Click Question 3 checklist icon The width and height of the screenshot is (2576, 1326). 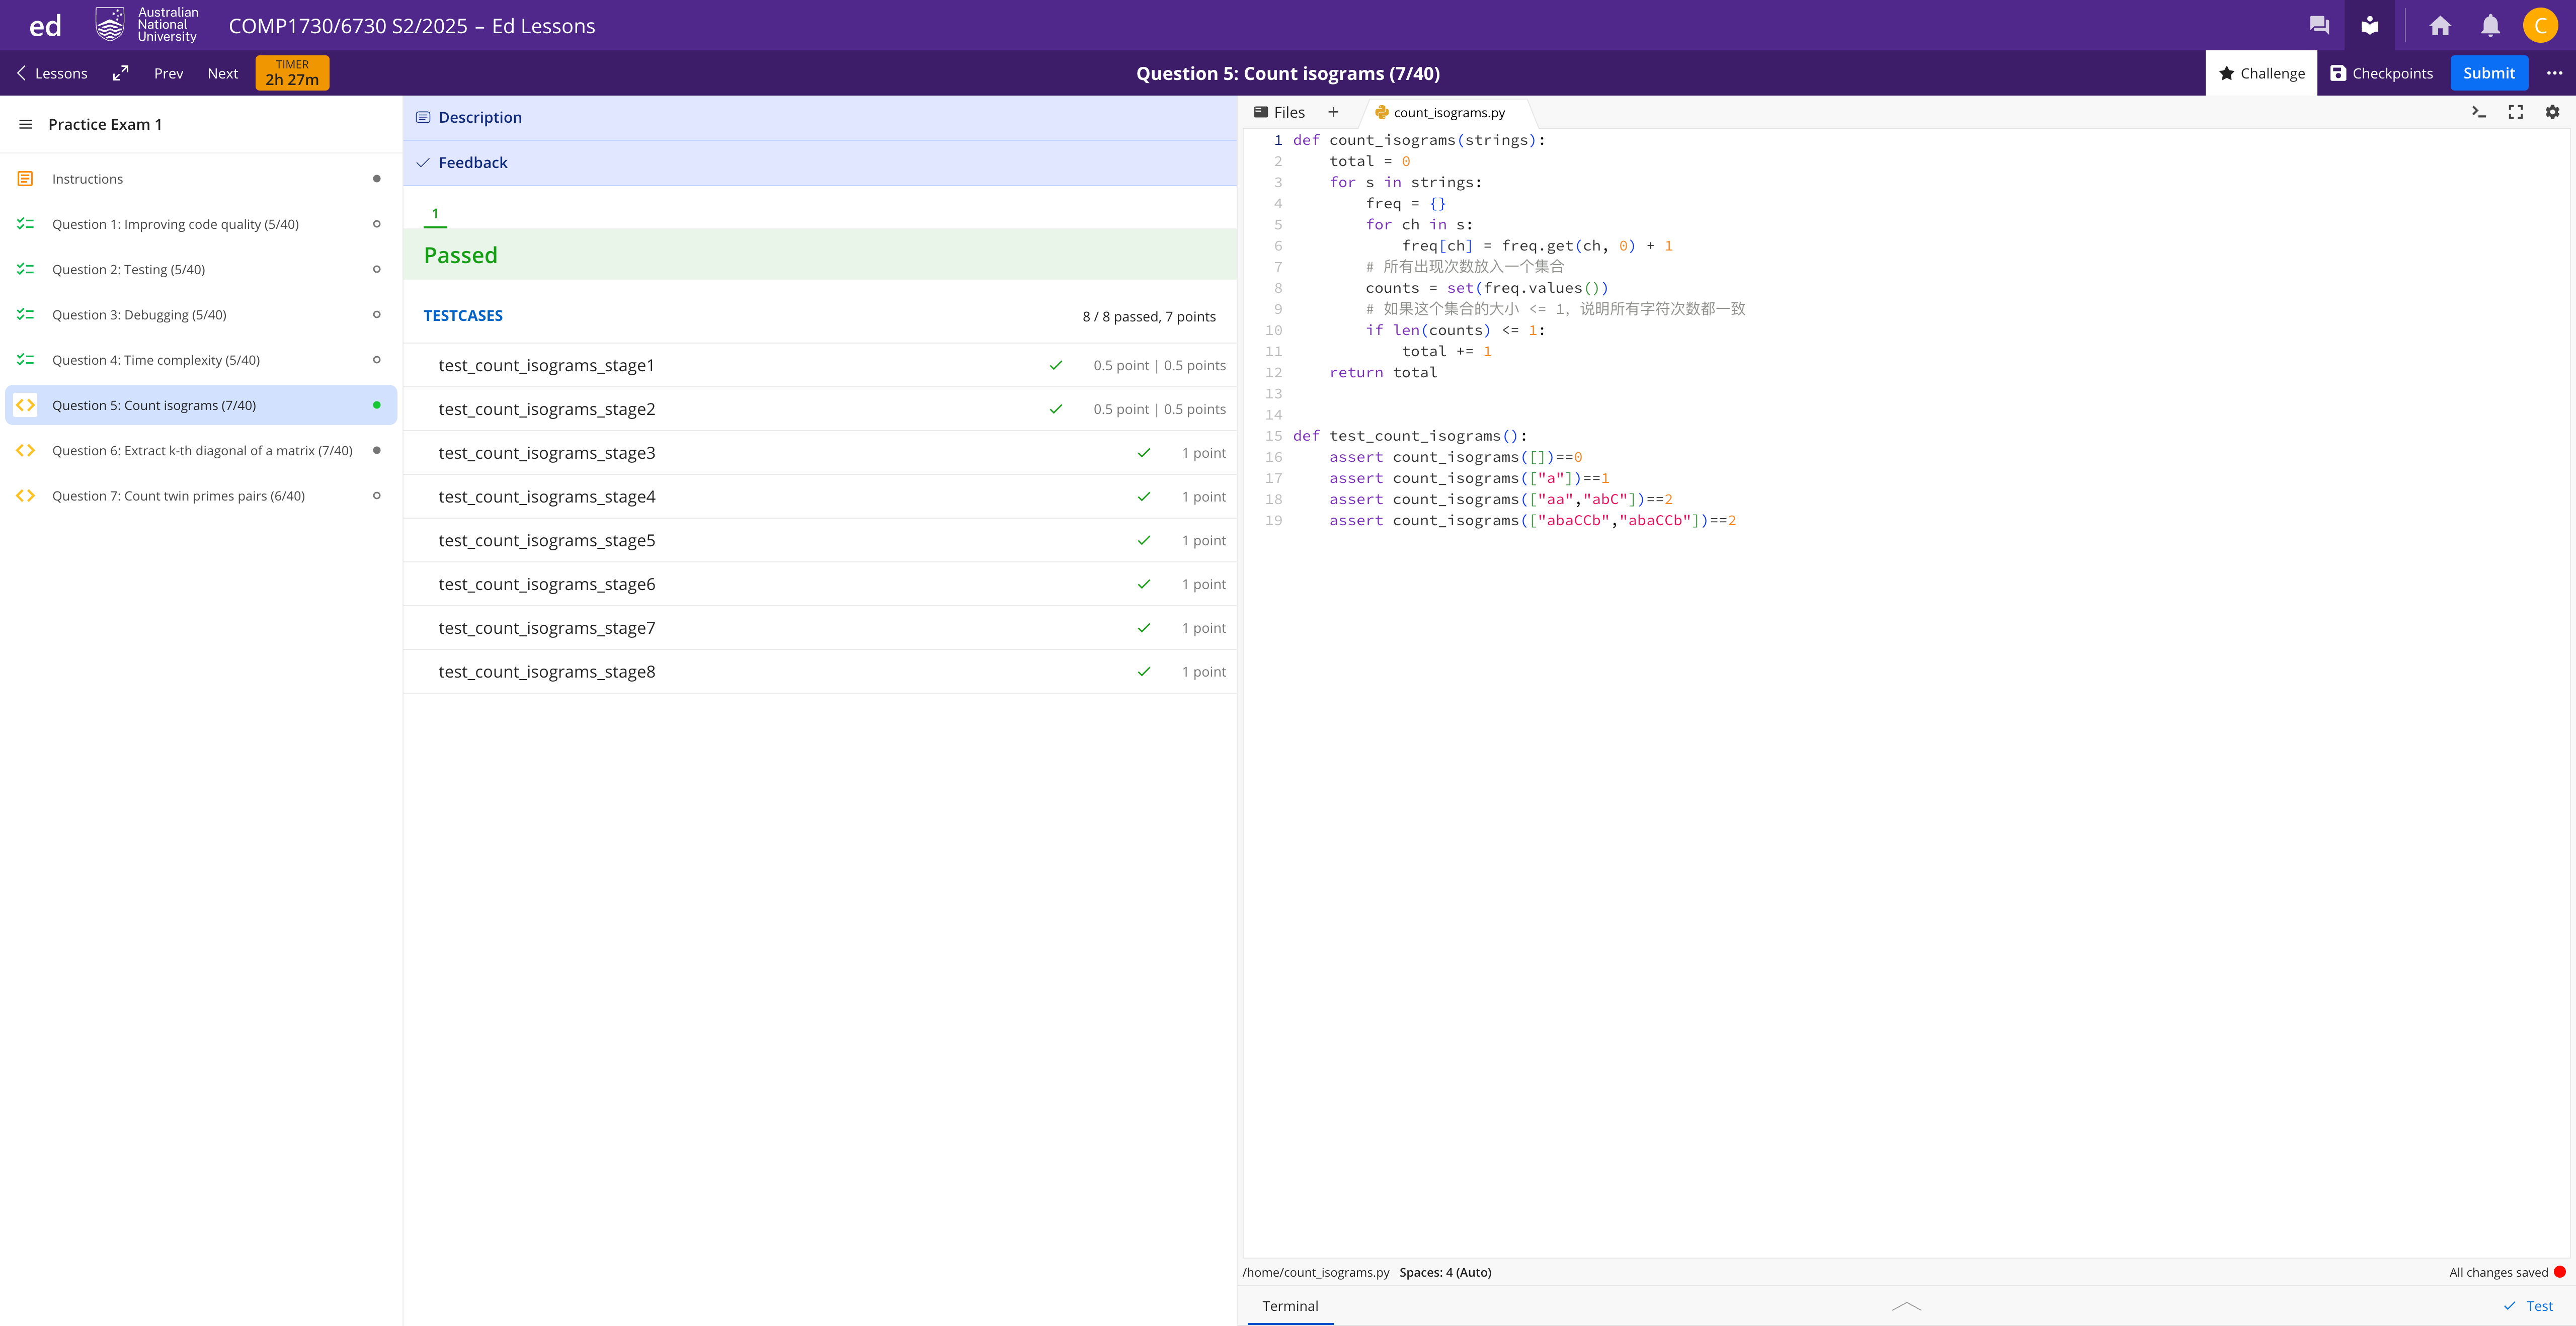click(x=26, y=314)
